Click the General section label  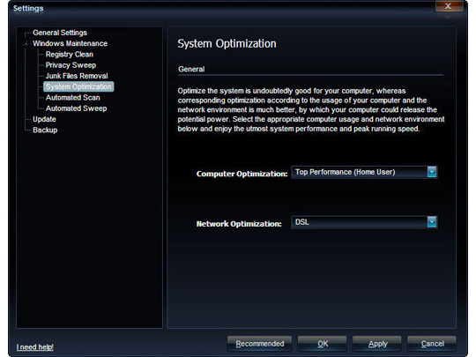point(191,70)
